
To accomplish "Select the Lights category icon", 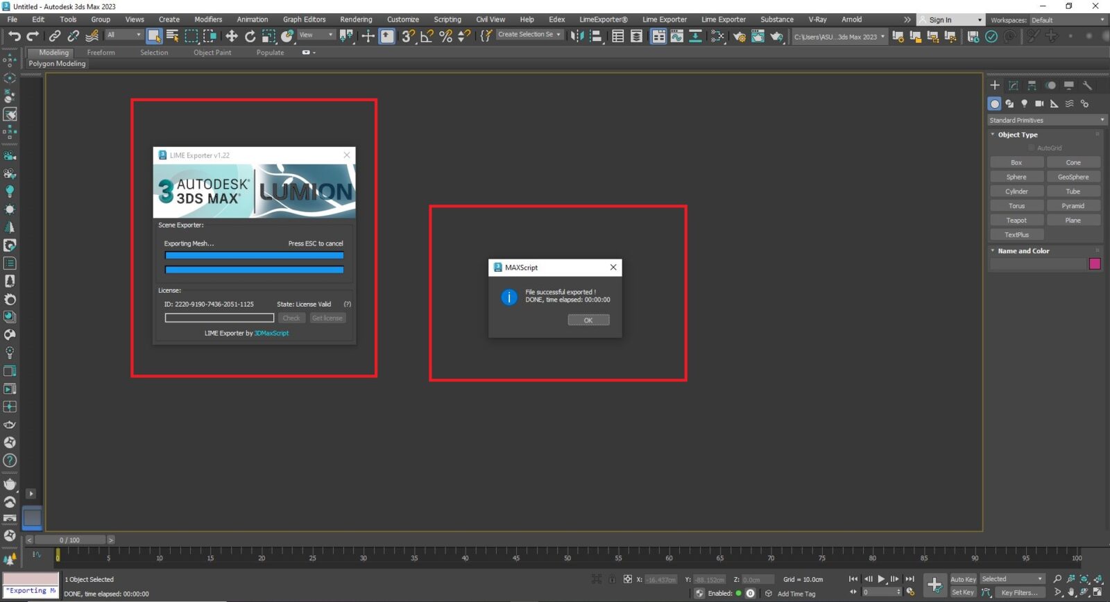I will pyautogui.click(x=1025, y=103).
